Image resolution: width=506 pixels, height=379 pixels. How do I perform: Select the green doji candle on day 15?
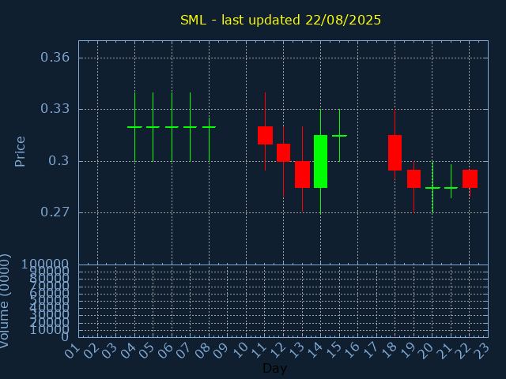tap(339, 136)
